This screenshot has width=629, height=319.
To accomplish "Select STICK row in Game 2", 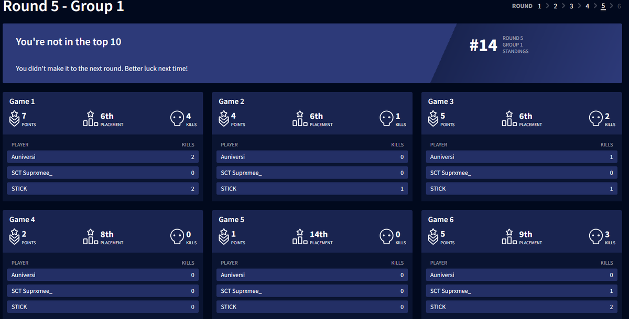I will pyautogui.click(x=312, y=189).
